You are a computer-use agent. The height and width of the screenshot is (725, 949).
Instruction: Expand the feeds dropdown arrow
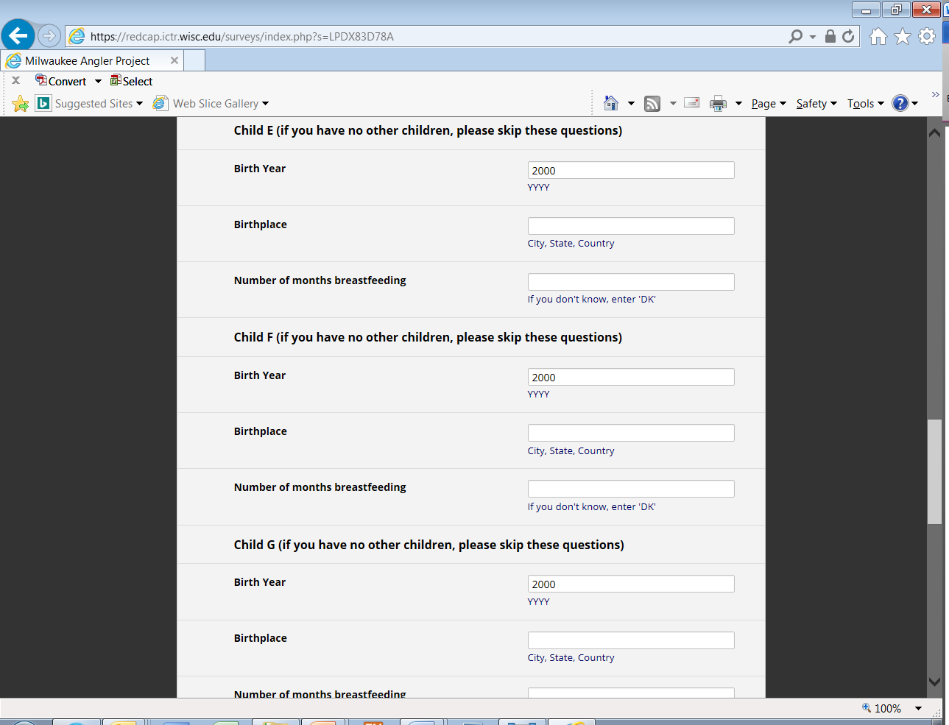673,104
